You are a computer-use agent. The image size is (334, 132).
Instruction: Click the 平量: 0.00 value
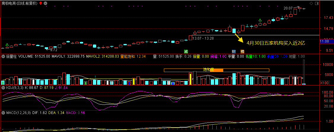coord(236,57)
